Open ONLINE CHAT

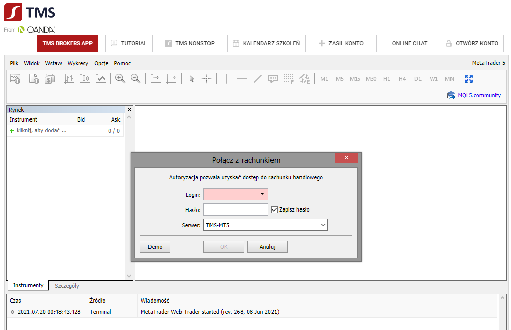click(x=405, y=43)
